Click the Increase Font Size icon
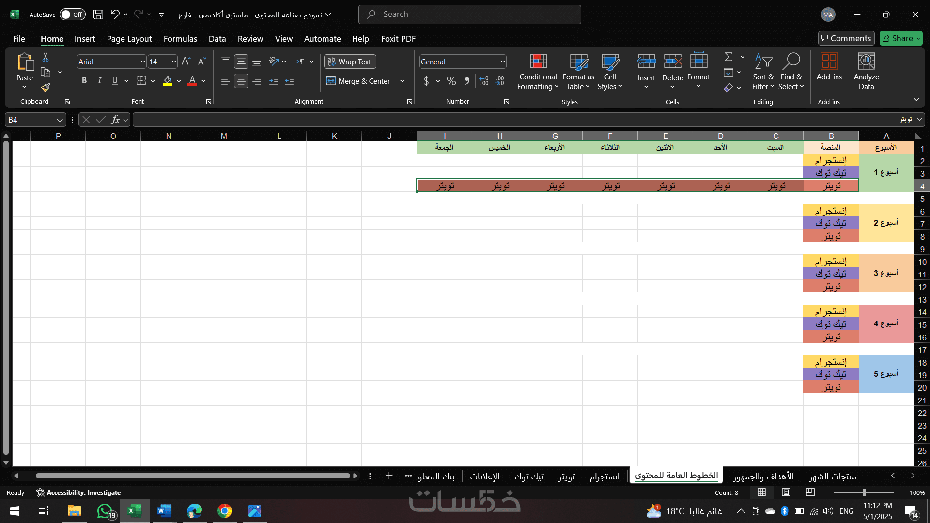 tap(186, 62)
